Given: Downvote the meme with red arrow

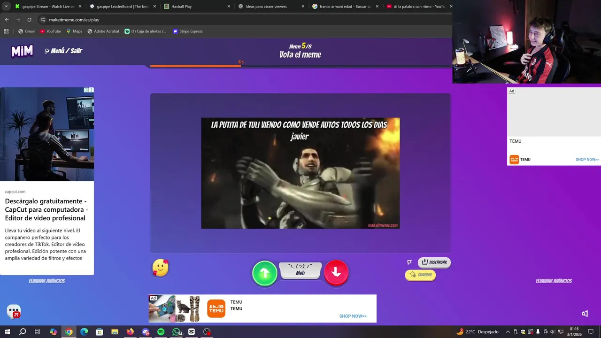Looking at the screenshot, I should click(336, 272).
